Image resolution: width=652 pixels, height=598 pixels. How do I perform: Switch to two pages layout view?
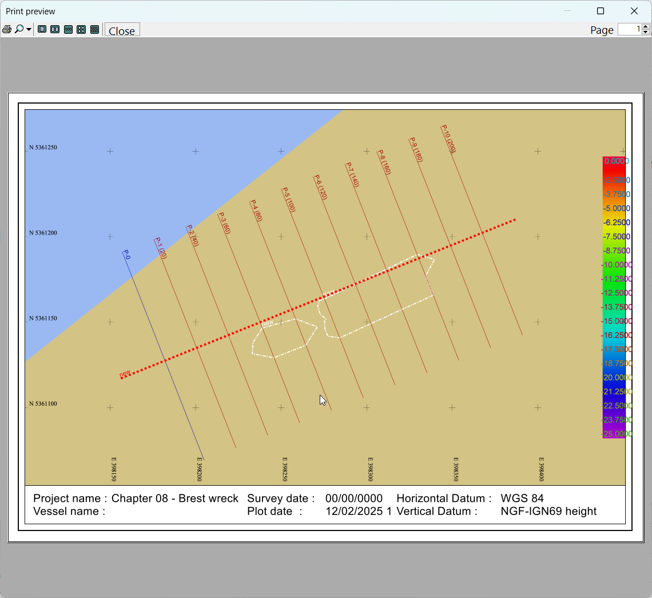coord(55,30)
